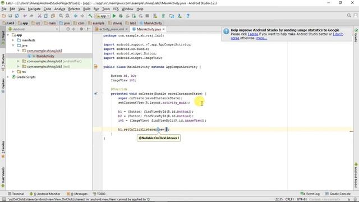The height and width of the screenshot is (202, 359).
Task: Open the Android Monitor tool window
Action: tap(45, 194)
